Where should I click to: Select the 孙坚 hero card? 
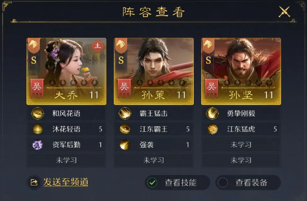(x=241, y=71)
